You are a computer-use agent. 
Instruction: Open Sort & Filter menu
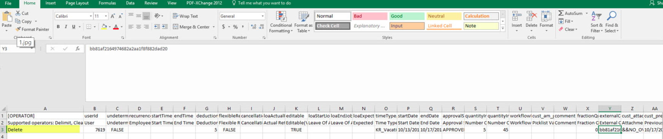coord(596,22)
